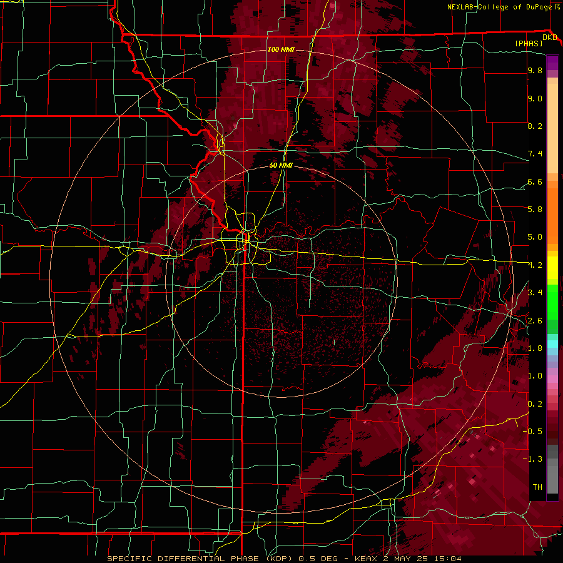Select the 6.6 scale value
Screen dimensions: 563x563
point(535,181)
